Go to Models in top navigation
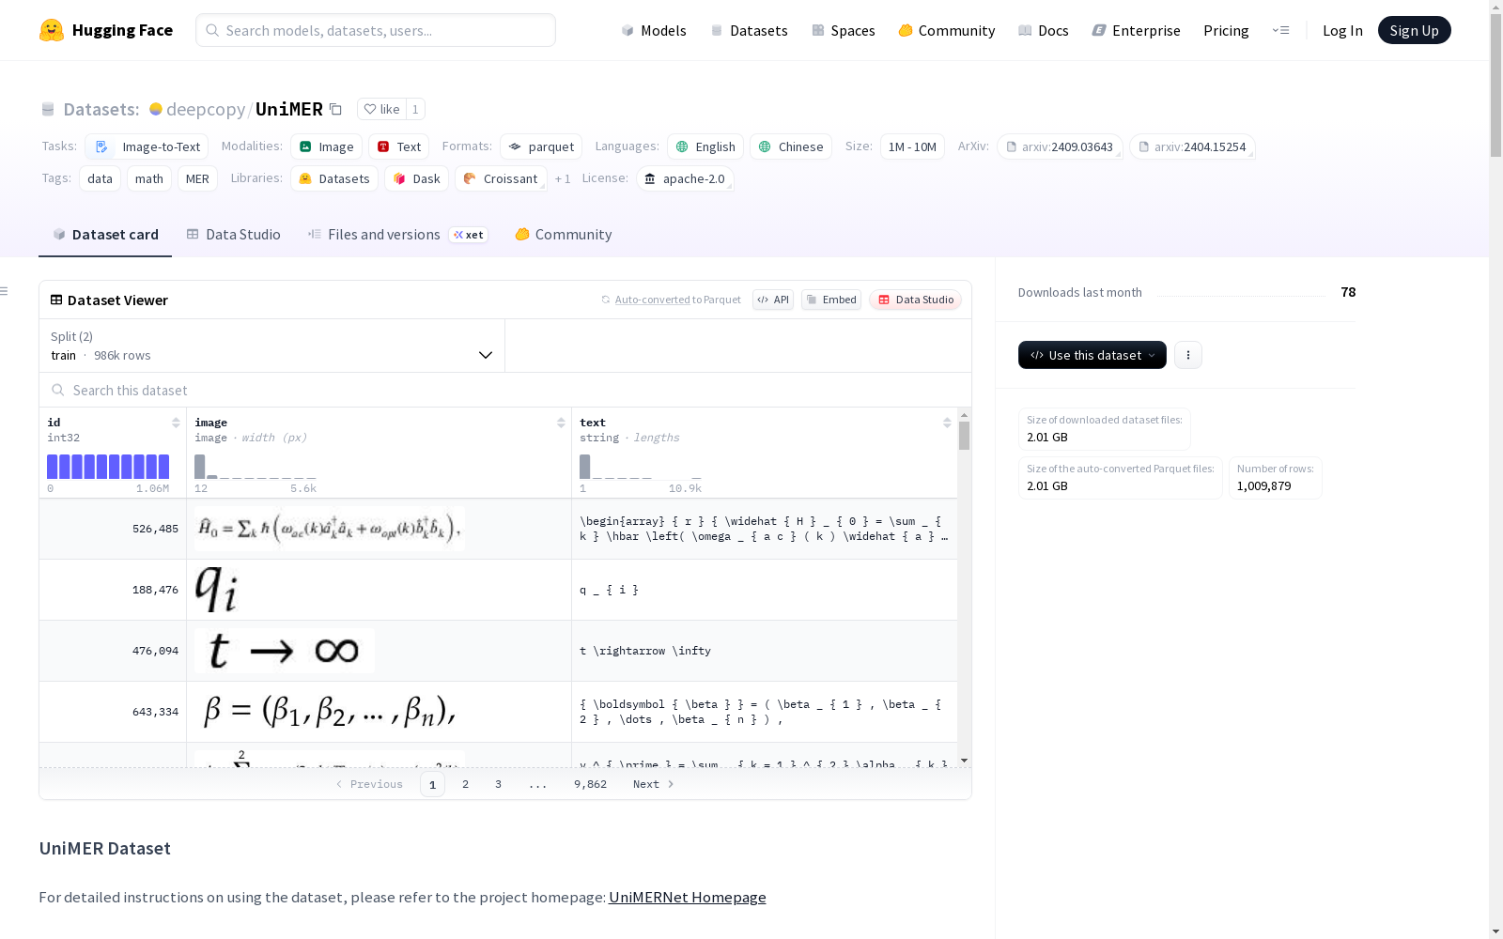This screenshot has width=1503, height=939. coord(653,30)
